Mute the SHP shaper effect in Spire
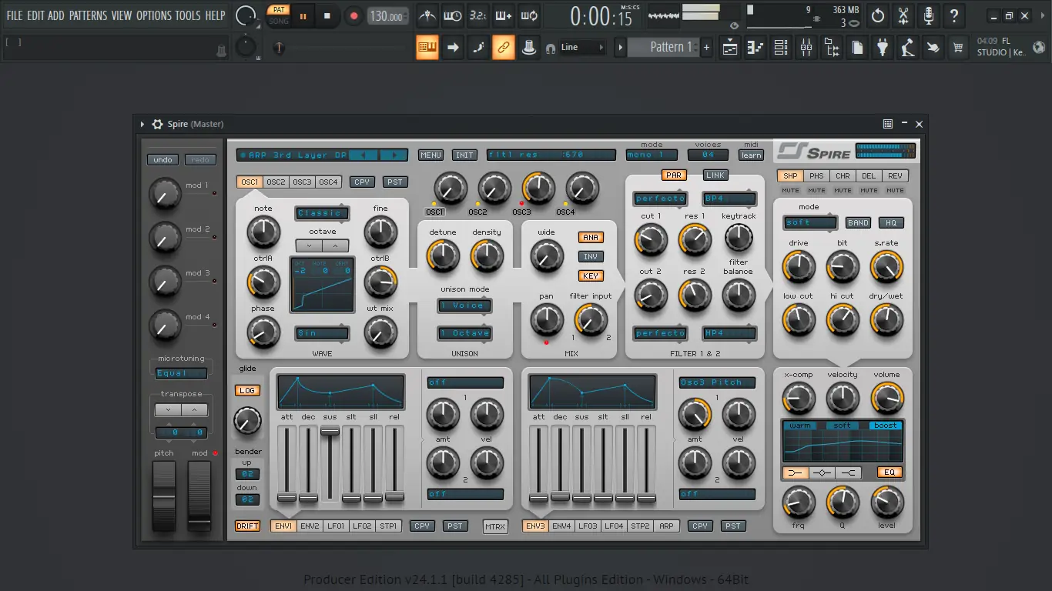1052x591 pixels. click(x=789, y=189)
